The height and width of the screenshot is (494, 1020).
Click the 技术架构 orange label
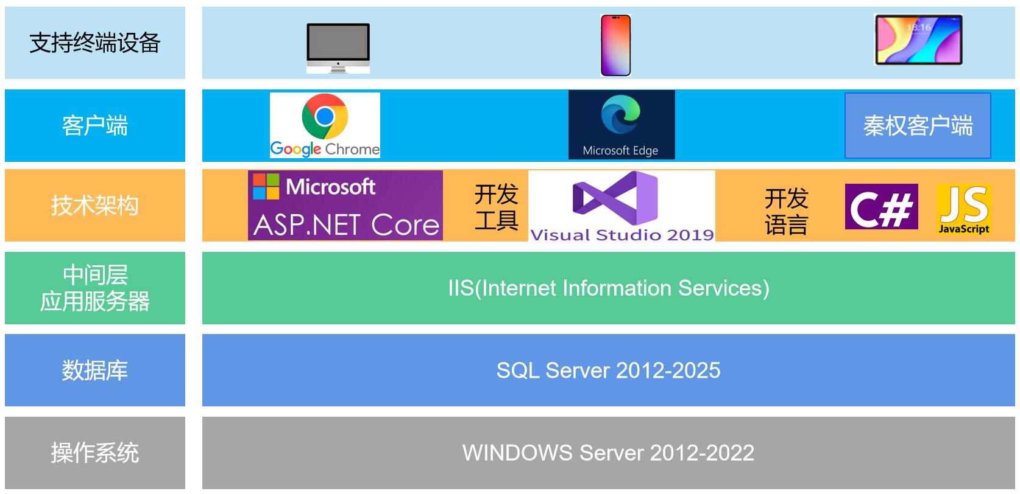(x=95, y=206)
